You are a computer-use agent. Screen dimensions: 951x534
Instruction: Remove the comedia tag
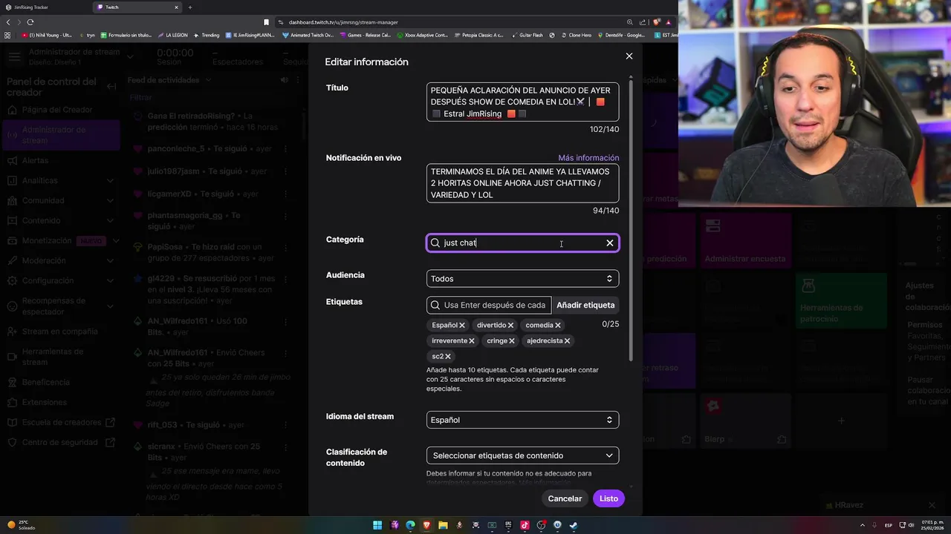pyautogui.click(x=558, y=326)
